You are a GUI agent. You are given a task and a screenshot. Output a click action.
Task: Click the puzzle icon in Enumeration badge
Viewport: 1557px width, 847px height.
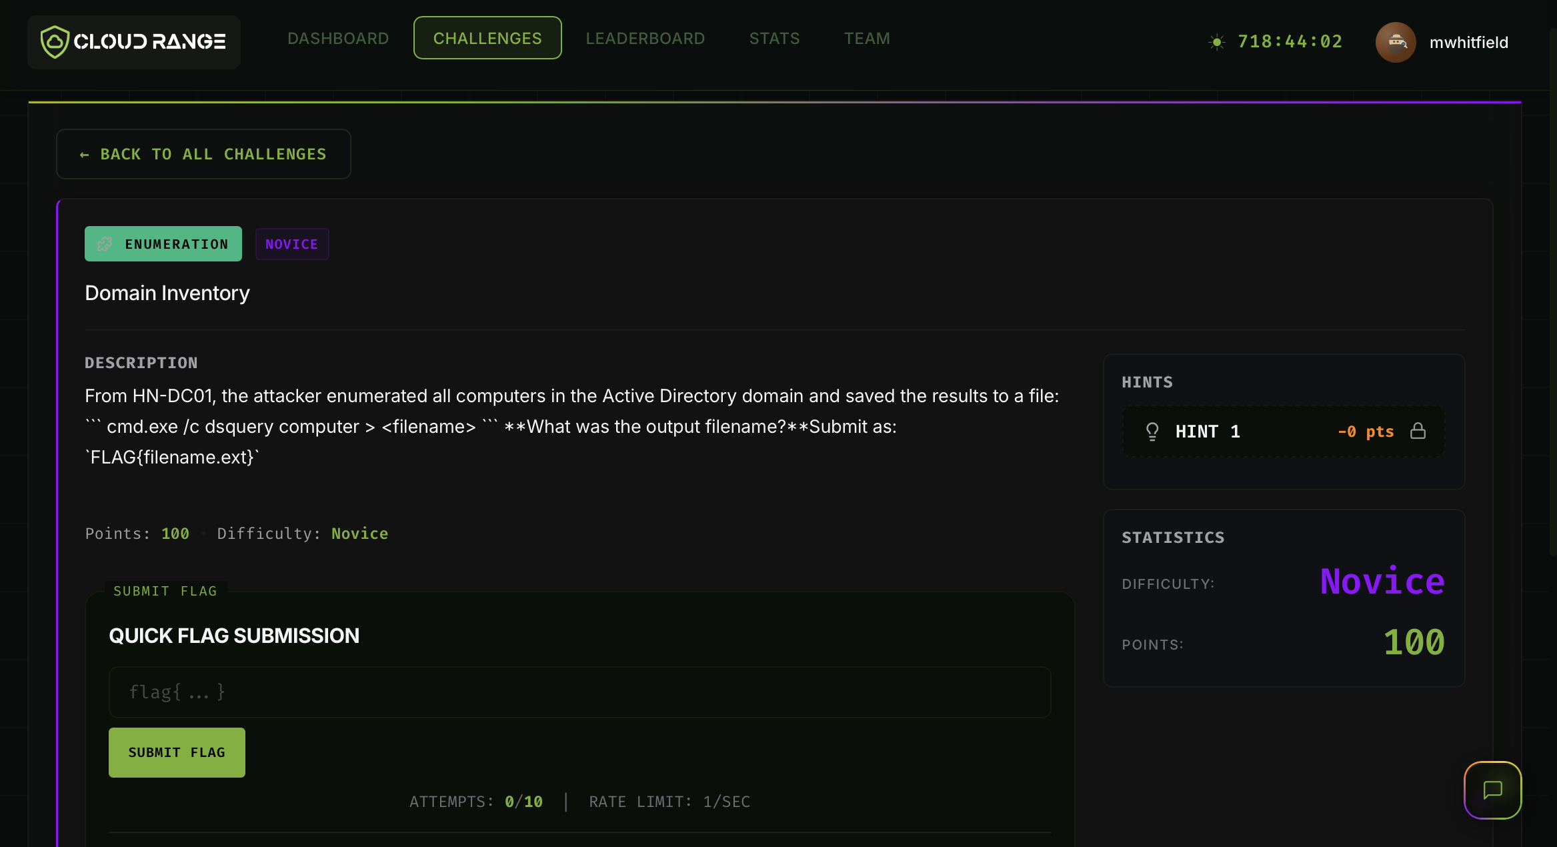pos(105,244)
